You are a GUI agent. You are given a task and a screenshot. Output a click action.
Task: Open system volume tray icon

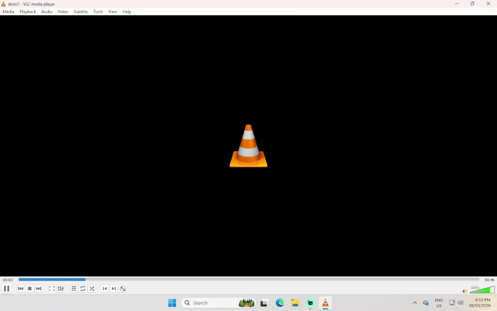[461, 303]
